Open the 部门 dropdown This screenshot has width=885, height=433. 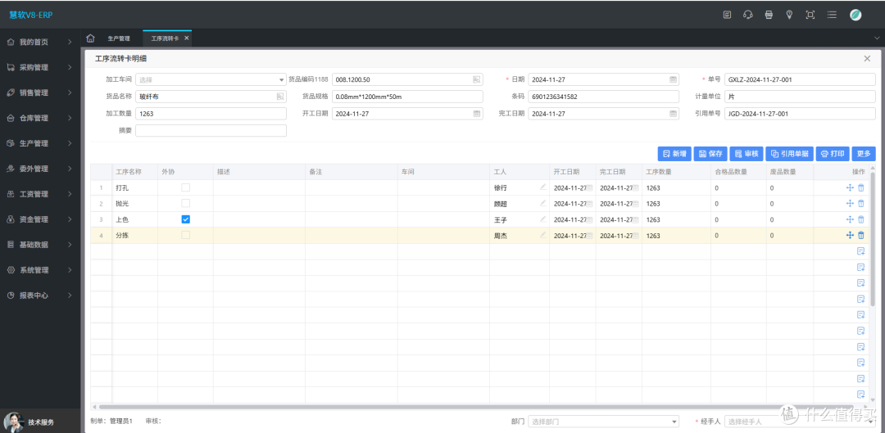coord(604,422)
